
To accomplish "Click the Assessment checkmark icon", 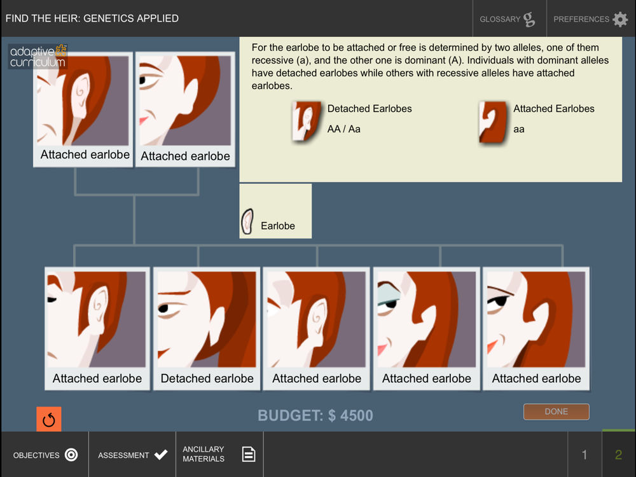I will [161, 455].
